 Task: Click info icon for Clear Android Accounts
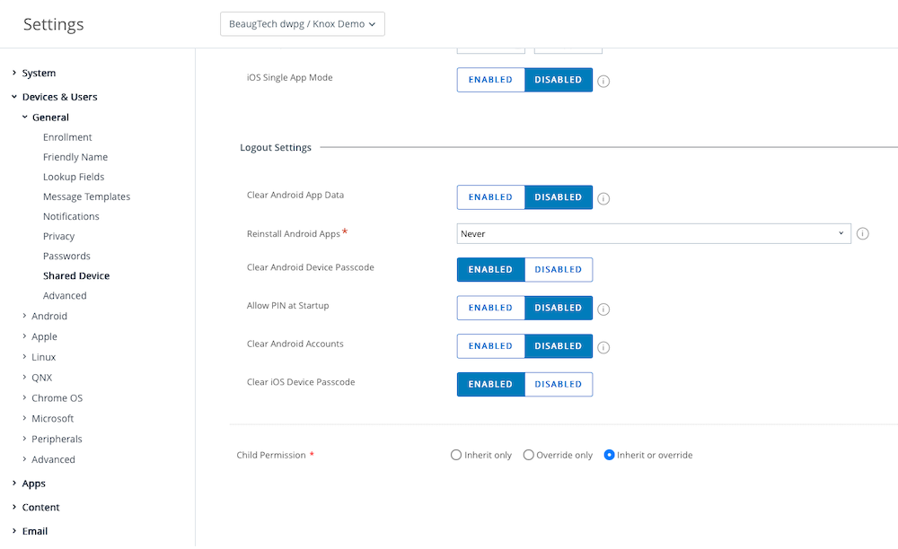pyautogui.click(x=603, y=347)
